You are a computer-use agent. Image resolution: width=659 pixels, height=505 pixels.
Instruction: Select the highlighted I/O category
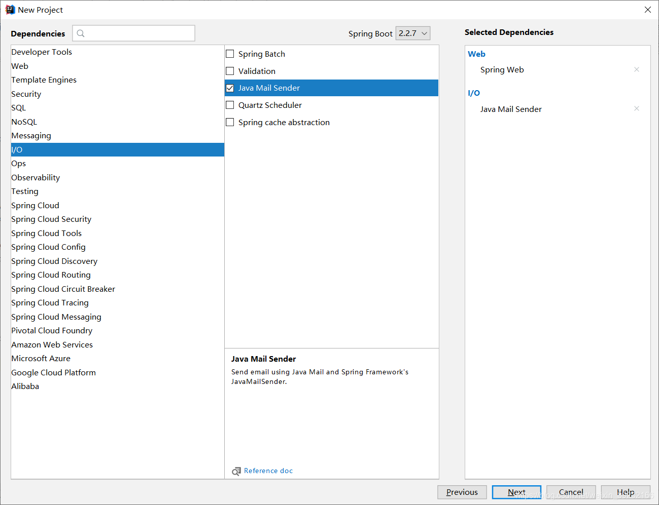[118, 149]
